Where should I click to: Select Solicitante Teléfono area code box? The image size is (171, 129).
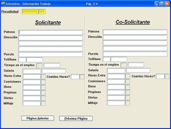coord(22,60)
